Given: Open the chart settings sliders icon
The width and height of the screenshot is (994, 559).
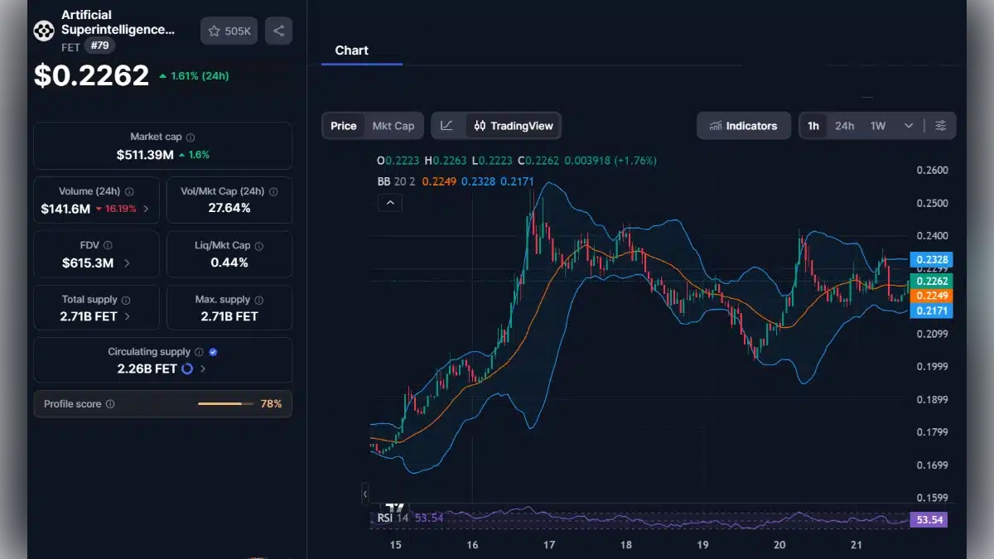Looking at the screenshot, I should (x=940, y=125).
